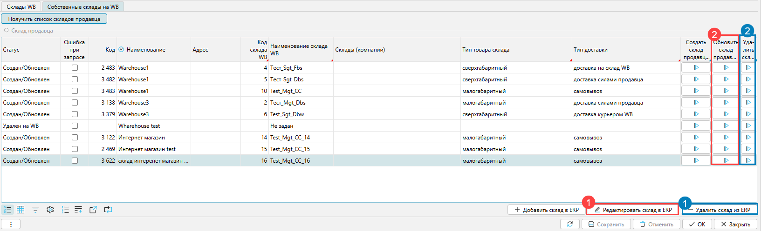Toggle error checkbox for code 3 622 row
Viewport: 761px width, 231px height.
point(75,160)
